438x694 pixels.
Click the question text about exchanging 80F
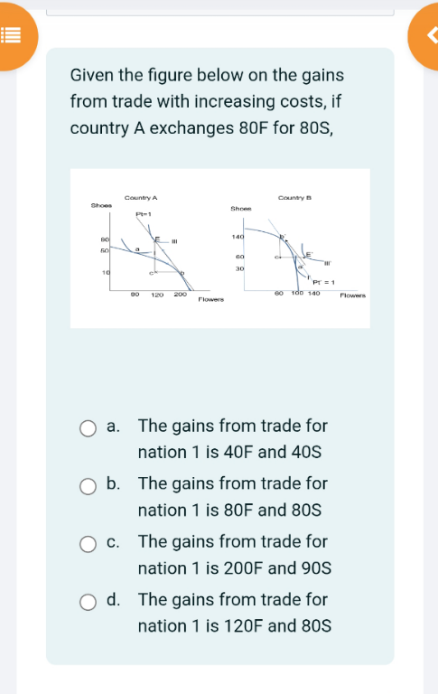click(207, 102)
